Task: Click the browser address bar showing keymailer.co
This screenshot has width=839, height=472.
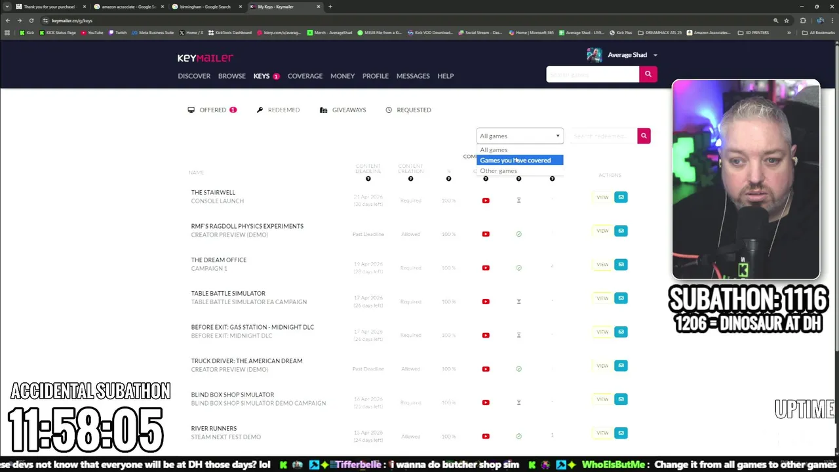Action: (x=406, y=20)
